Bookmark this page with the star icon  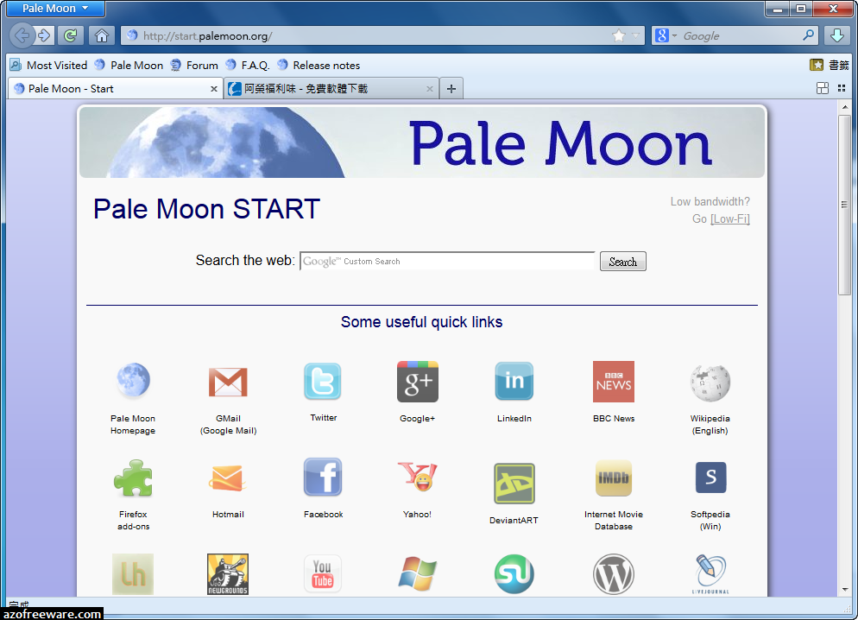pos(619,35)
